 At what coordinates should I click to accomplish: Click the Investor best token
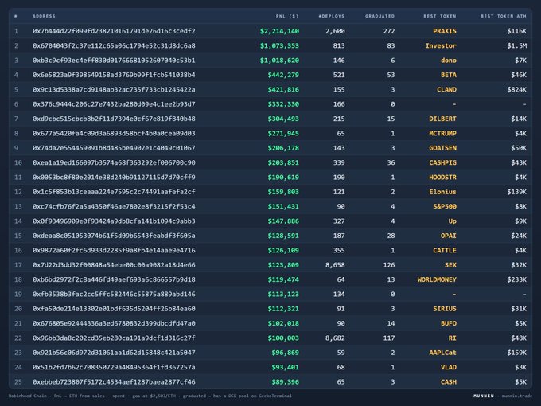point(441,45)
